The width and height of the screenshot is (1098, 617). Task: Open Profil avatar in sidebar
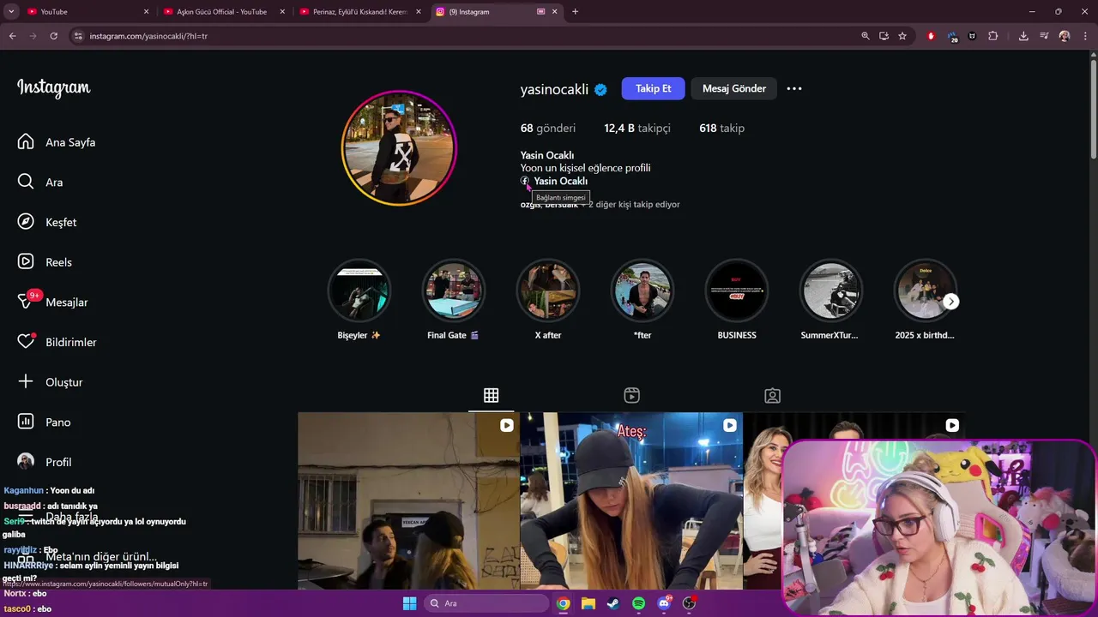point(26,462)
